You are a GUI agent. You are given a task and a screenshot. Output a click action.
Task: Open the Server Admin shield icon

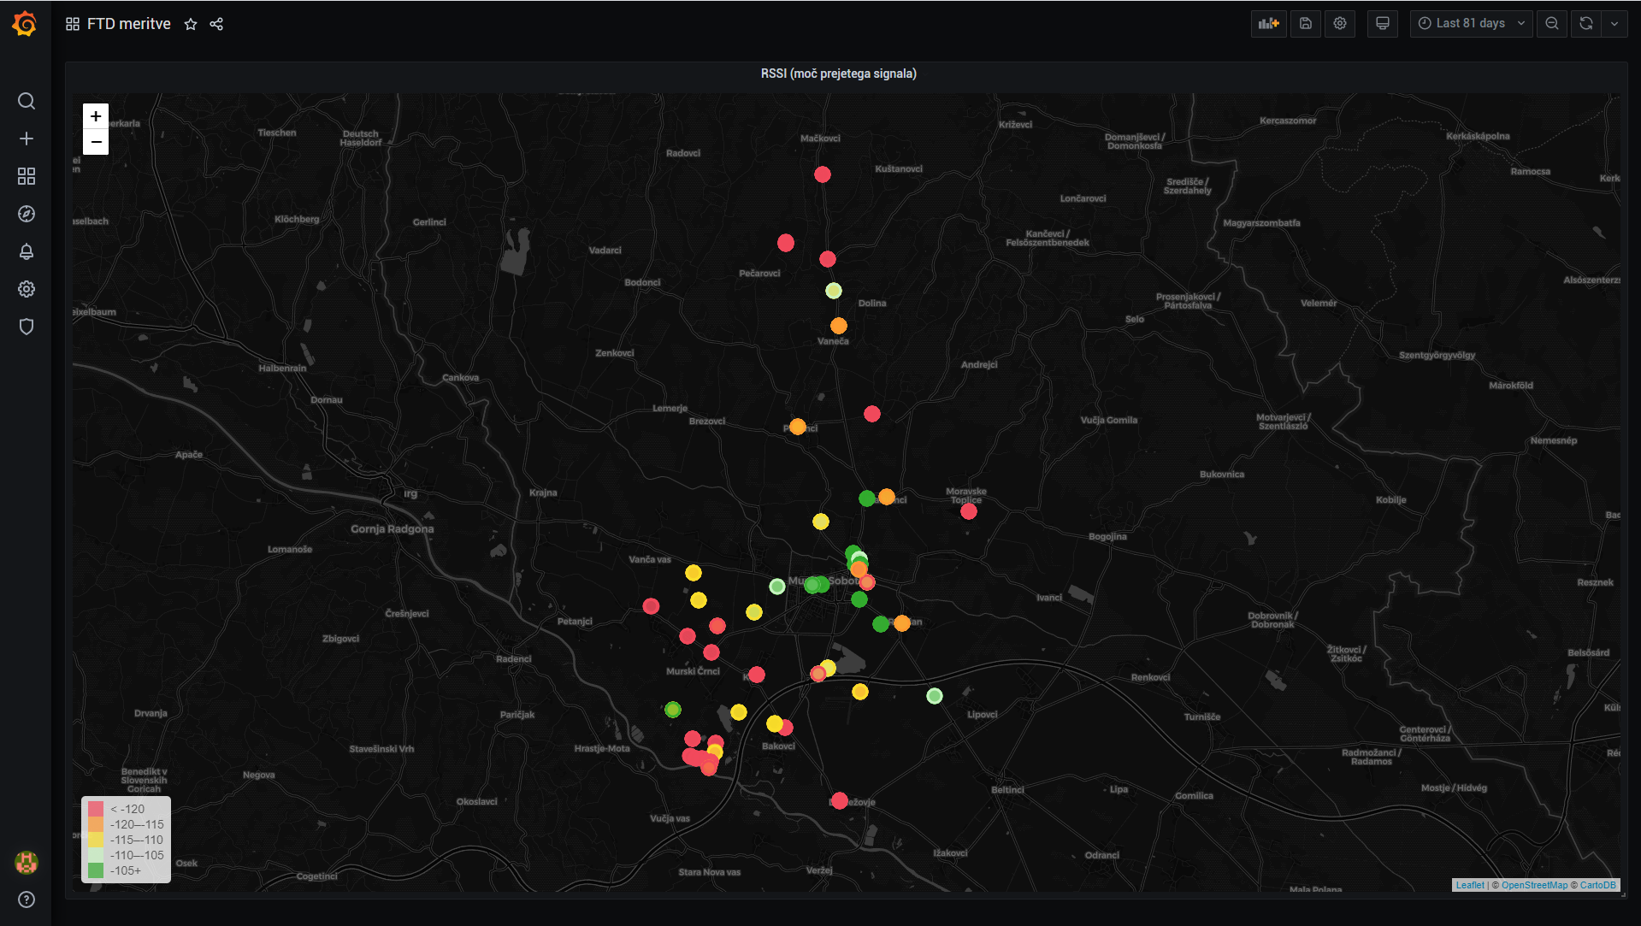[x=27, y=327]
